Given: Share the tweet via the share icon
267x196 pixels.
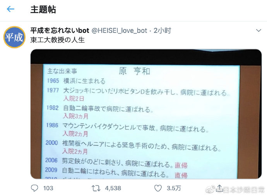Looking at the screenshot, I should coord(219,188).
